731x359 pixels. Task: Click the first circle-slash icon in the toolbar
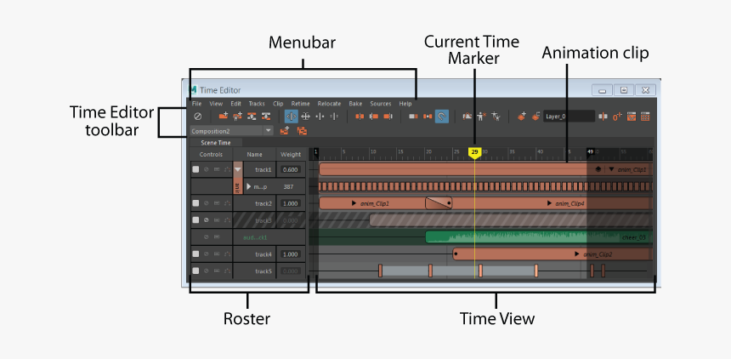[197, 116]
